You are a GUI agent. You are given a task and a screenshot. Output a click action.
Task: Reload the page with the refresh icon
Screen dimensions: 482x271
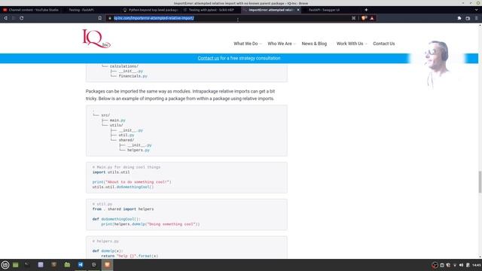coord(22,18)
